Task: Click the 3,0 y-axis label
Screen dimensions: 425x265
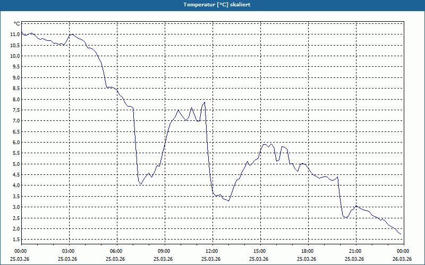Action: pyautogui.click(x=16, y=207)
